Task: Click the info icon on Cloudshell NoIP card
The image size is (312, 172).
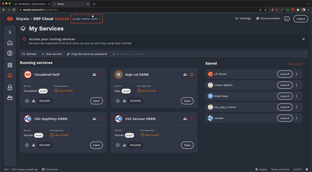Action: 27,101
